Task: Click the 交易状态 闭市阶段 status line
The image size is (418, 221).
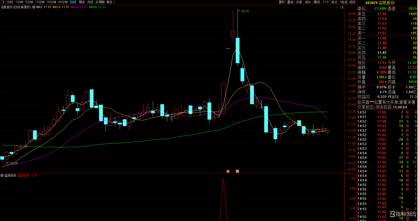Action: [x=383, y=107]
